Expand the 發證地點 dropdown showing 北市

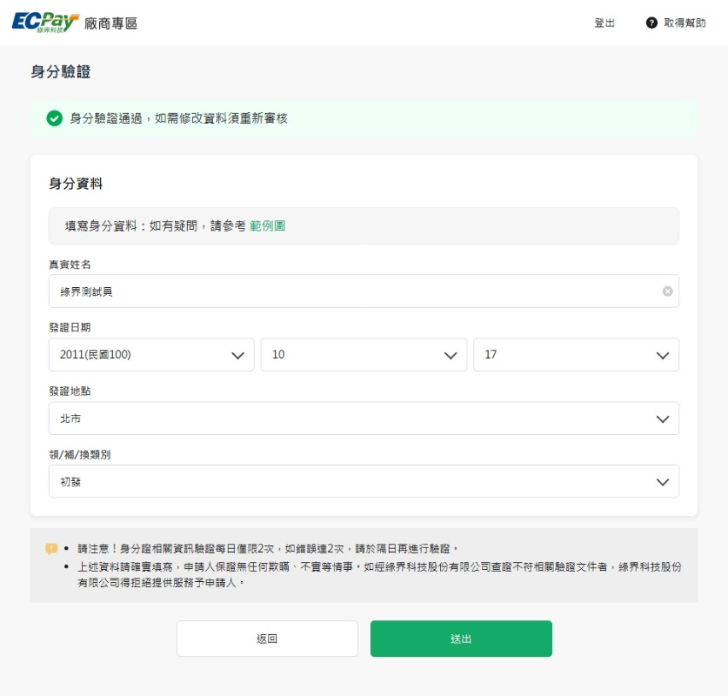348,418
